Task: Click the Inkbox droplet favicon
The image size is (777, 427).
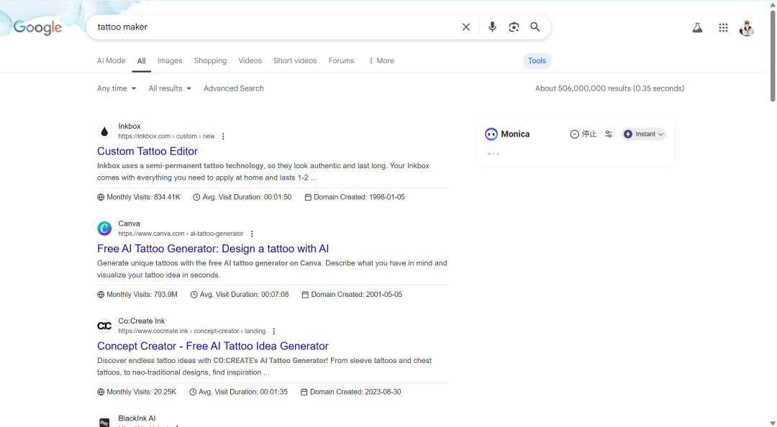Action: (104, 132)
